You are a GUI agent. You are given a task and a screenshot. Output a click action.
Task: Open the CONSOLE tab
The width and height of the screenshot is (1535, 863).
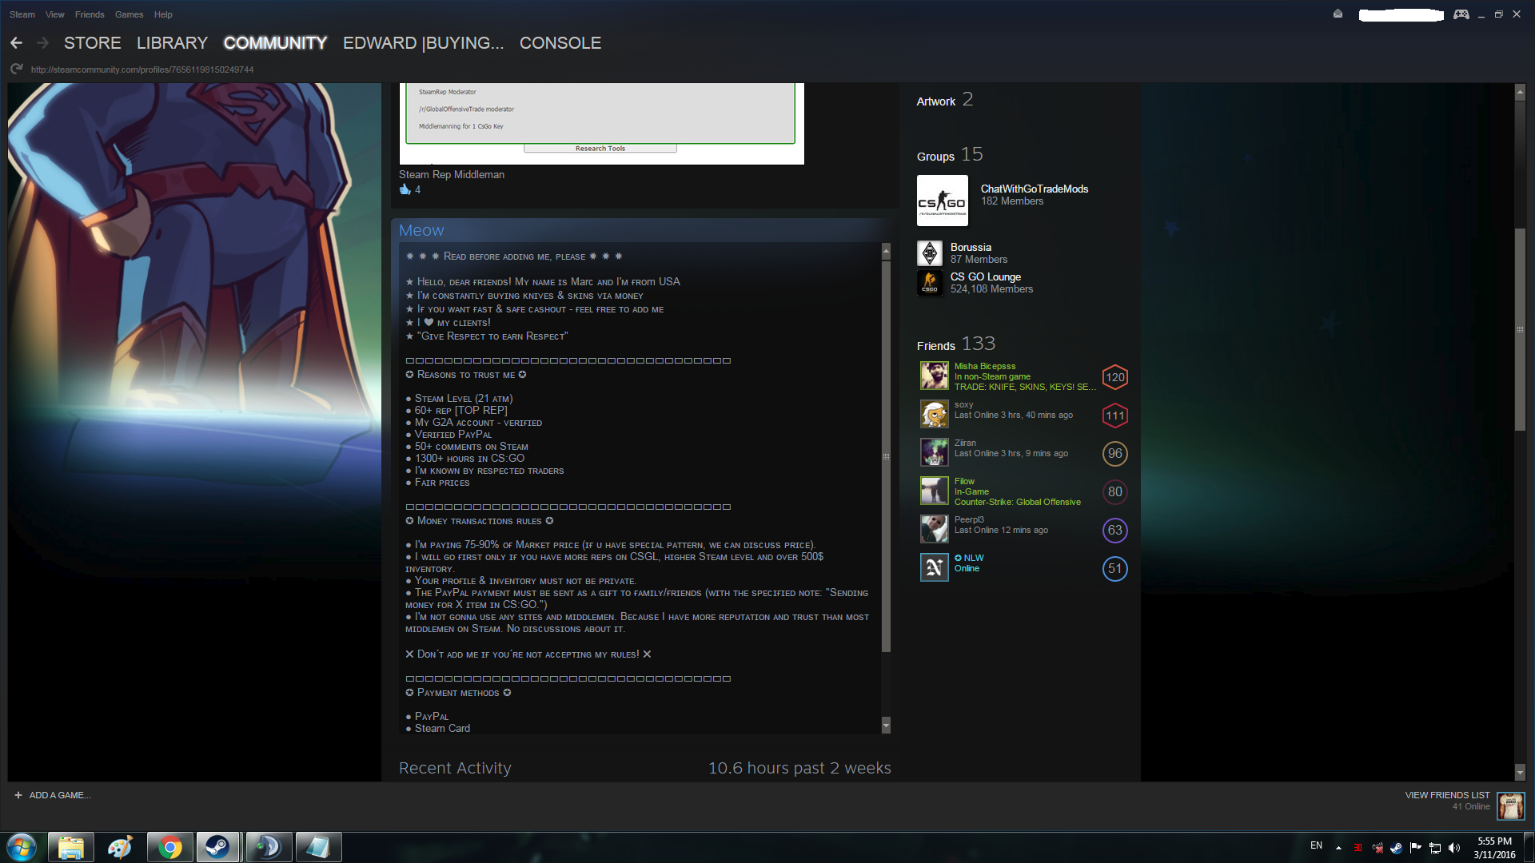(560, 43)
